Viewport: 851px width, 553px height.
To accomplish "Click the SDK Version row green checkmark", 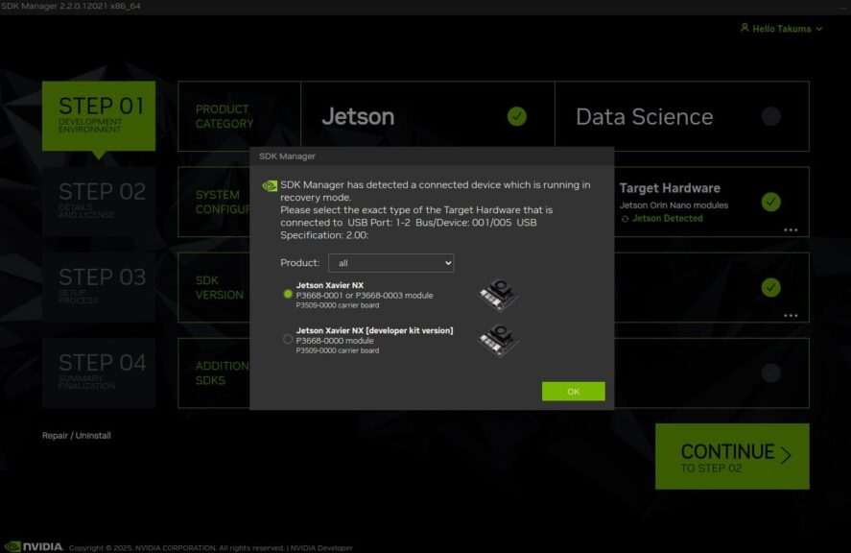I will click(770, 287).
